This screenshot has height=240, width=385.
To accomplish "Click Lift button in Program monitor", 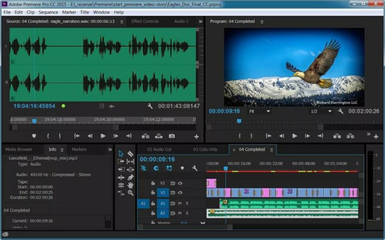I will coord(337,136).
